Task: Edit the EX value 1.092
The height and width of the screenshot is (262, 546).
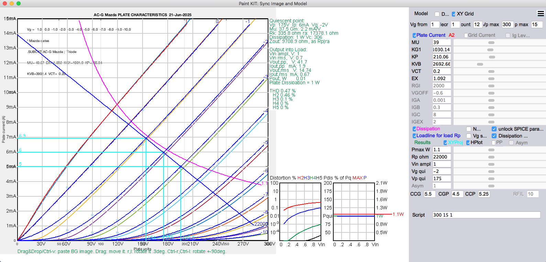Action: click(442, 78)
